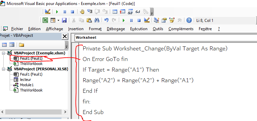Open the Débogage menu
Viewport: 257px width, 121px height.
pos(116,29)
